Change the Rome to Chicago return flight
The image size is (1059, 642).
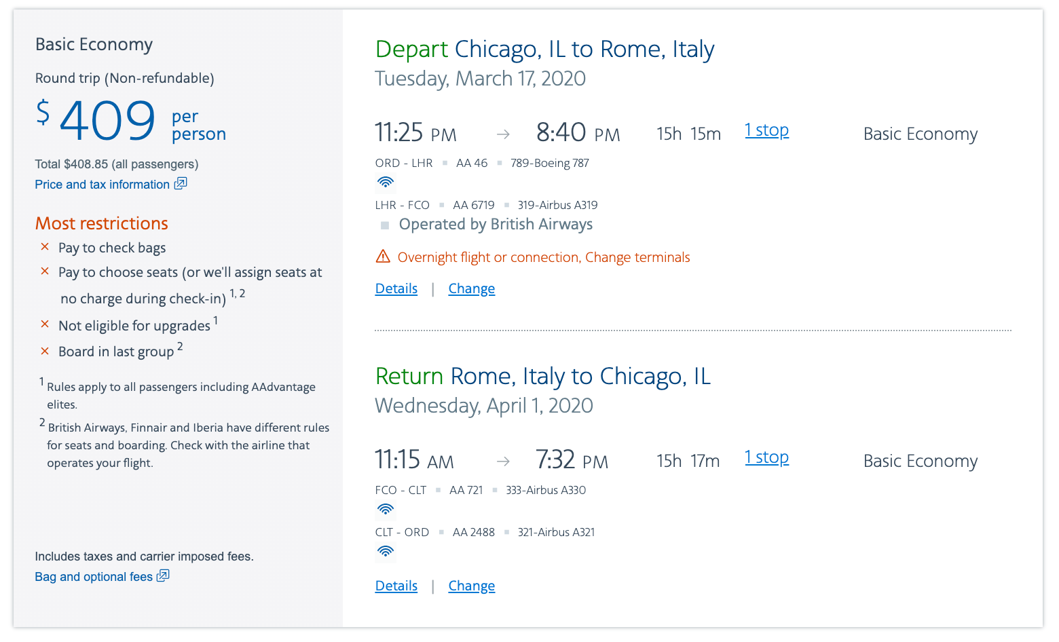point(472,586)
